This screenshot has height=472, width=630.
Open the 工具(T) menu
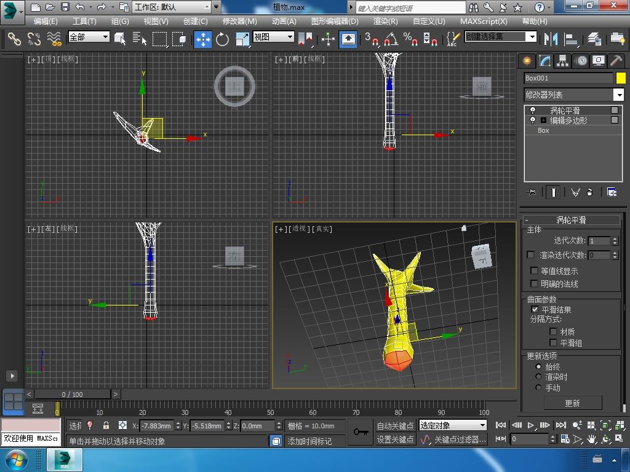[x=84, y=22]
